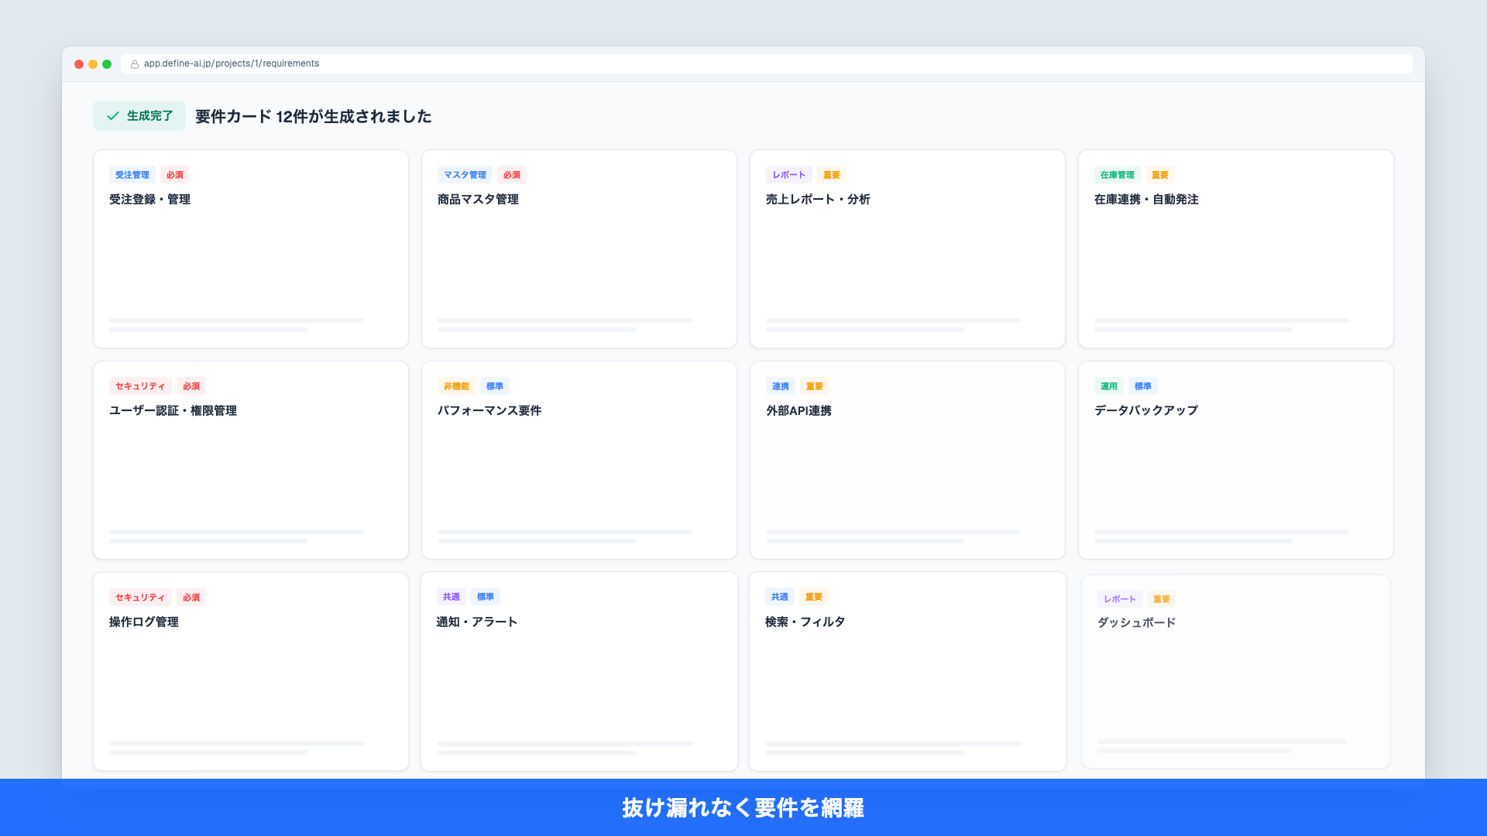
Task: Click 共通 tag on 通知・アラート card
Action: coord(451,597)
